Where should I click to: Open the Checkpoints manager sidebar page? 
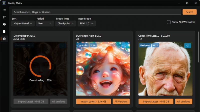4,32
